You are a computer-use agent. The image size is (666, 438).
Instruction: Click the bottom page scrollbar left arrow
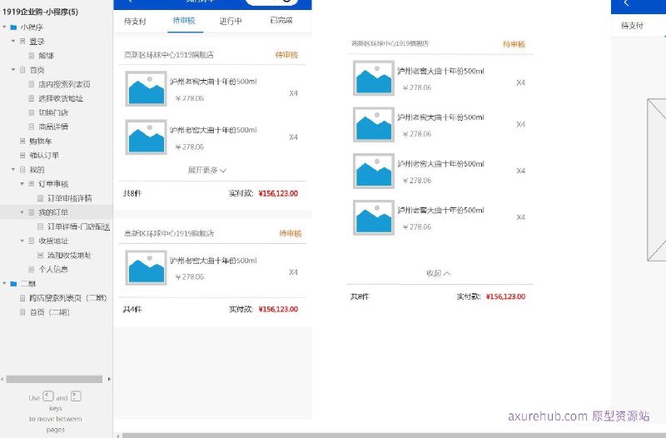pos(118,436)
